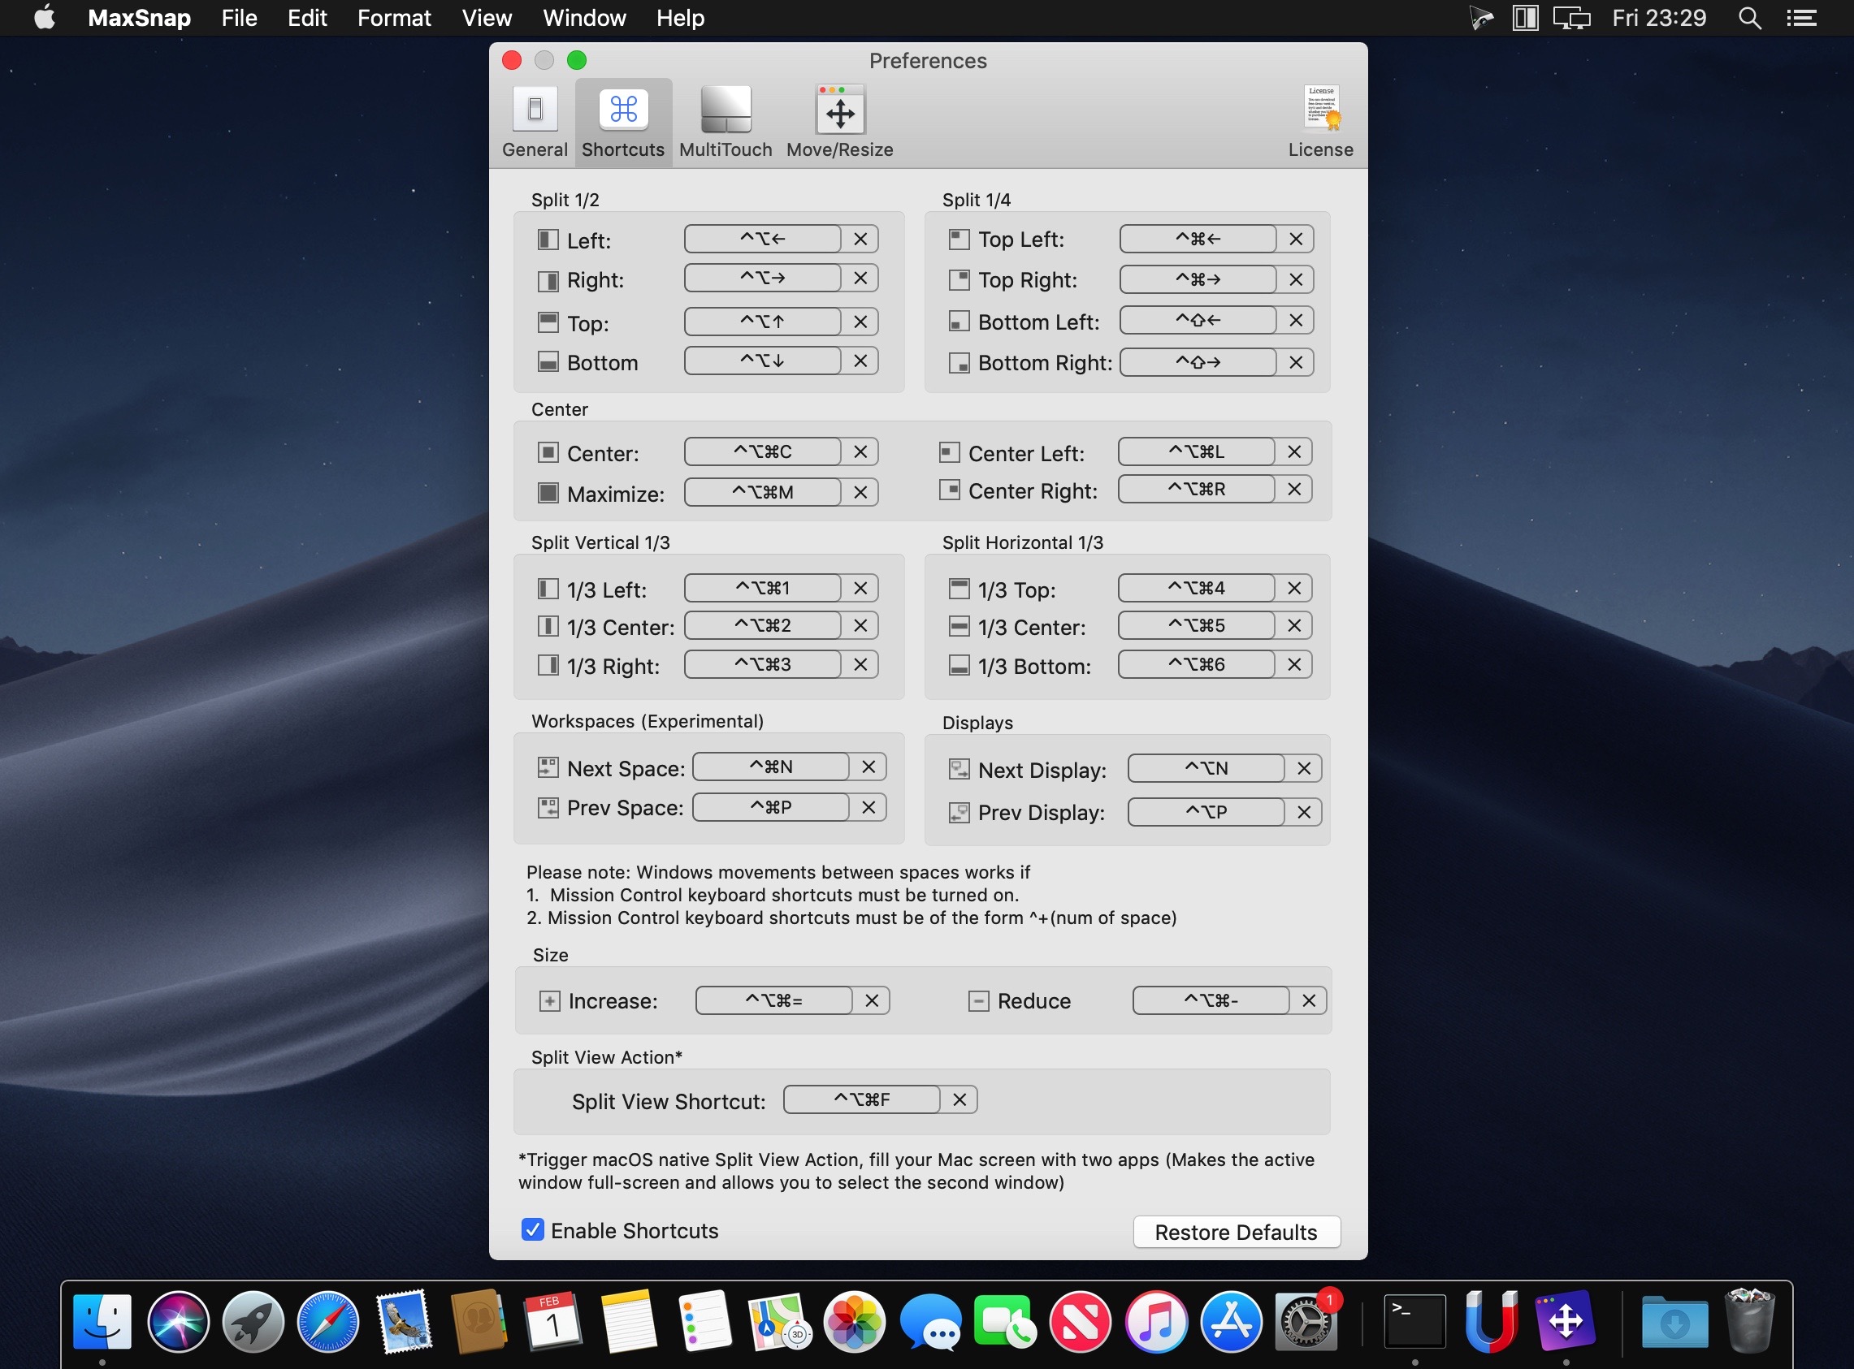
Task: Edit the Center shortcut recorder field
Action: pyautogui.click(x=762, y=452)
